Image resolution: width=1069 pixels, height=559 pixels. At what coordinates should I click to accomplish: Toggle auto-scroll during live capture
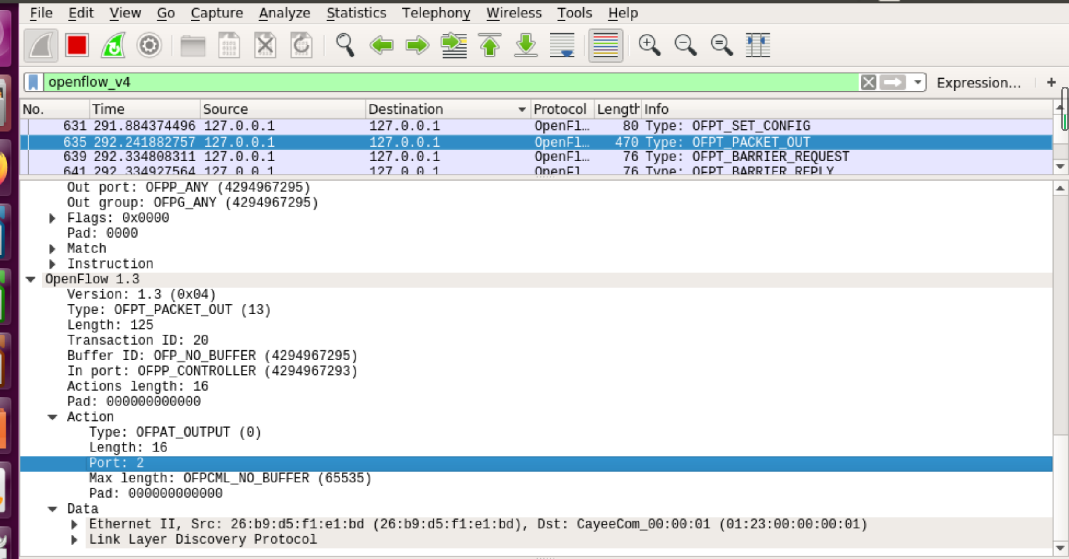point(562,45)
